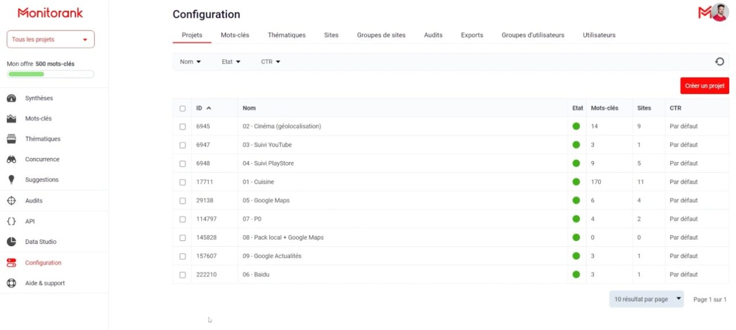The width and height of the screenshot is (736, 330).
Task: Select the 07 - P0 row checkbox
Action: (182, 219)
